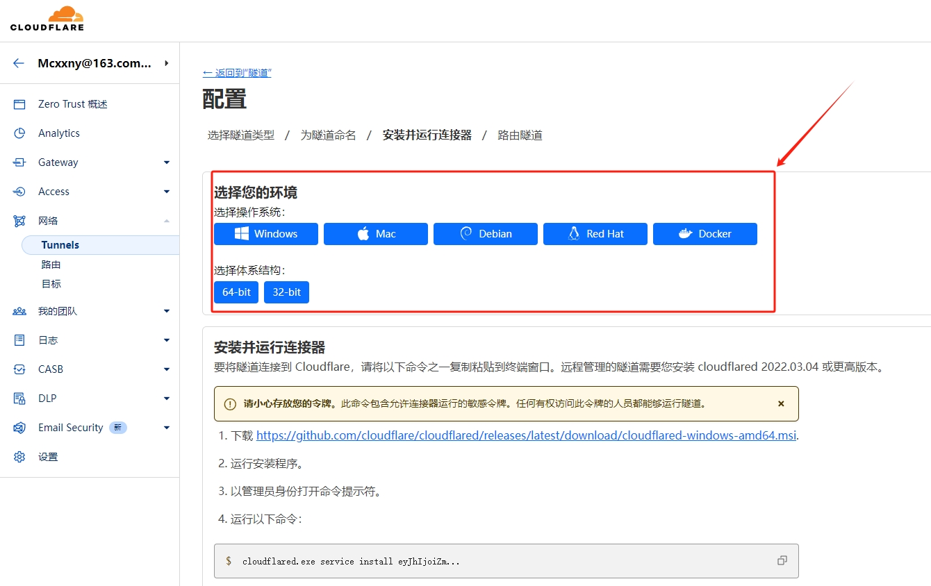Screen dimensions: 931x586
Task: Click the 返回到"隧道" link
Action: (x=237, y=73)
